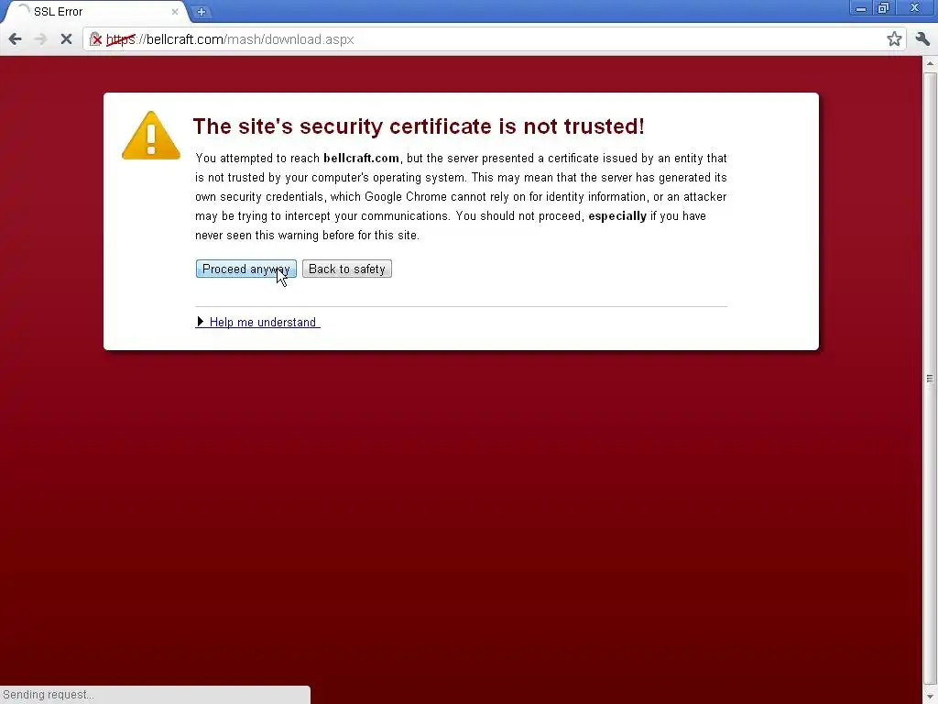
Task: Expand the Help me understand triangle
Action: (201, 322)
